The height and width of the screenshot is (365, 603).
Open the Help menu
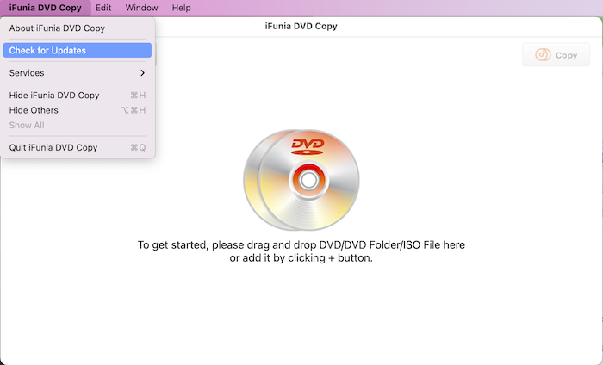pos(182,8)
